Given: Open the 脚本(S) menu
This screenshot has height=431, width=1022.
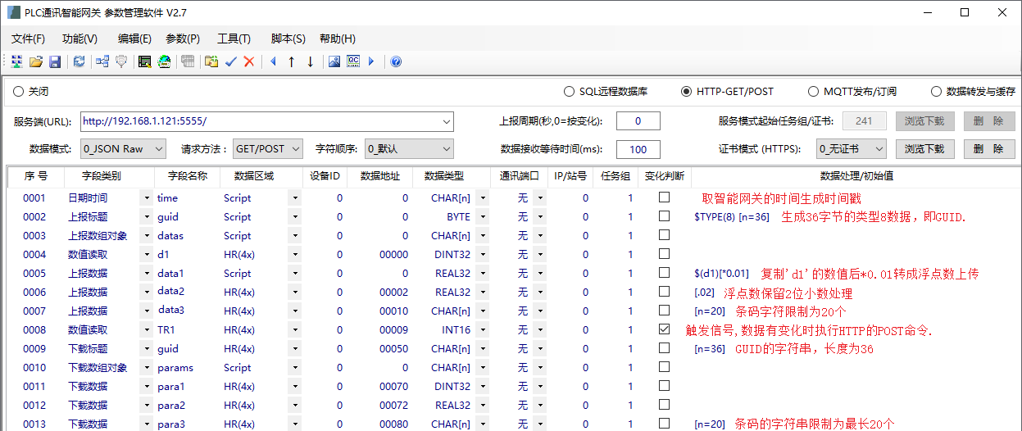Looking at the screenshot, I should pyautogui.click(x=288, y=39).
